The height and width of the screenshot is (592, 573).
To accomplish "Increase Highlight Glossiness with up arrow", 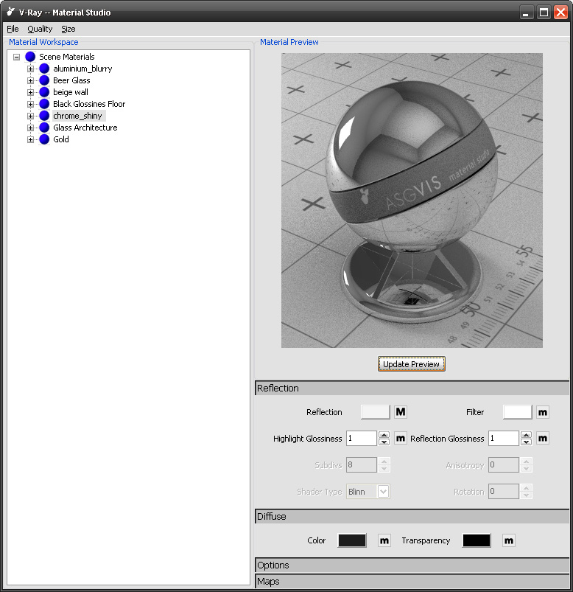I will point(384,435).
